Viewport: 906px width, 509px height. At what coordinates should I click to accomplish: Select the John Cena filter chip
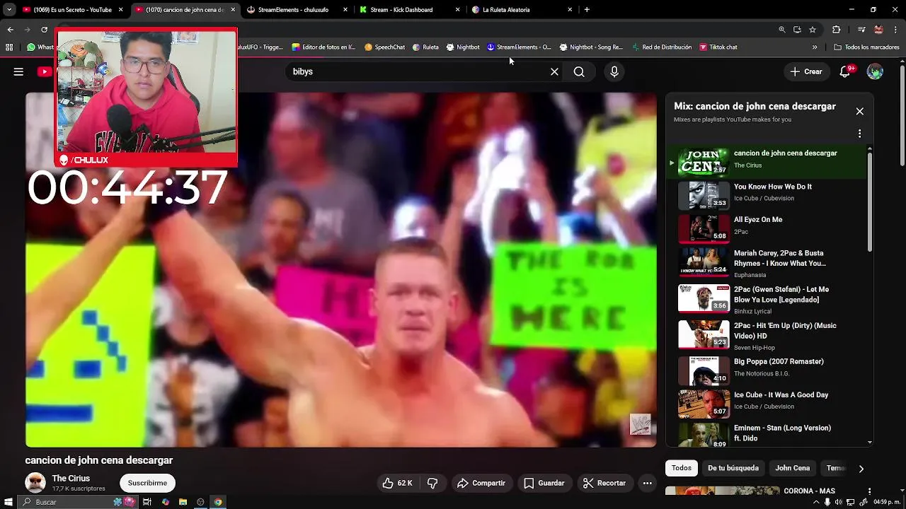pyautogui.click(x=792, y=468)
